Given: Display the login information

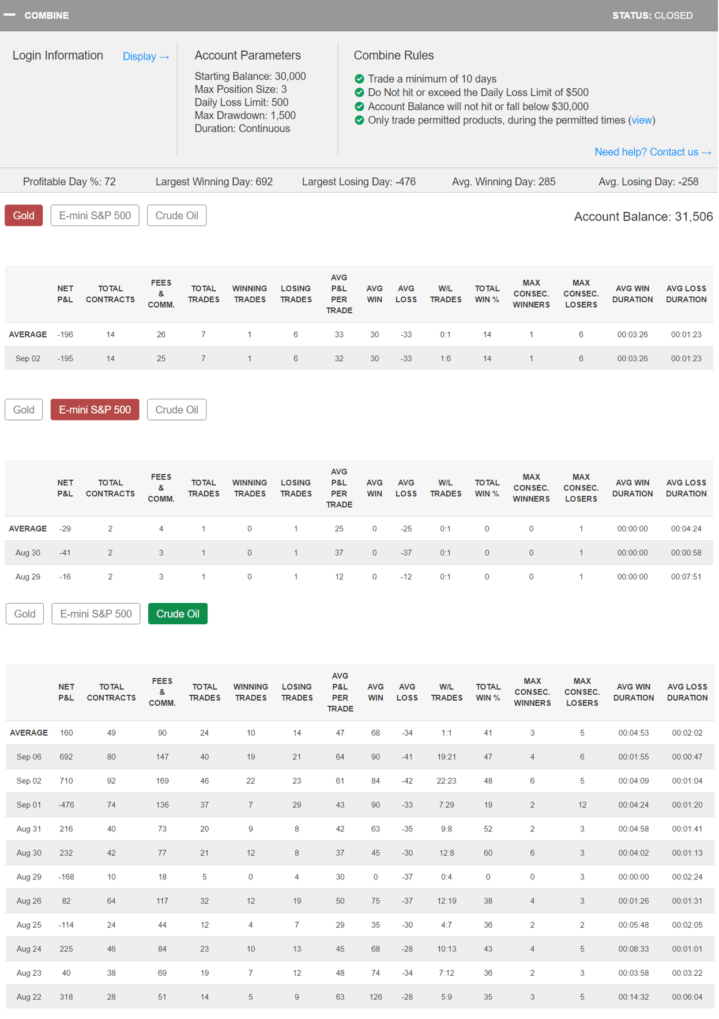Looking at the screenshot, I should point(146,57).
